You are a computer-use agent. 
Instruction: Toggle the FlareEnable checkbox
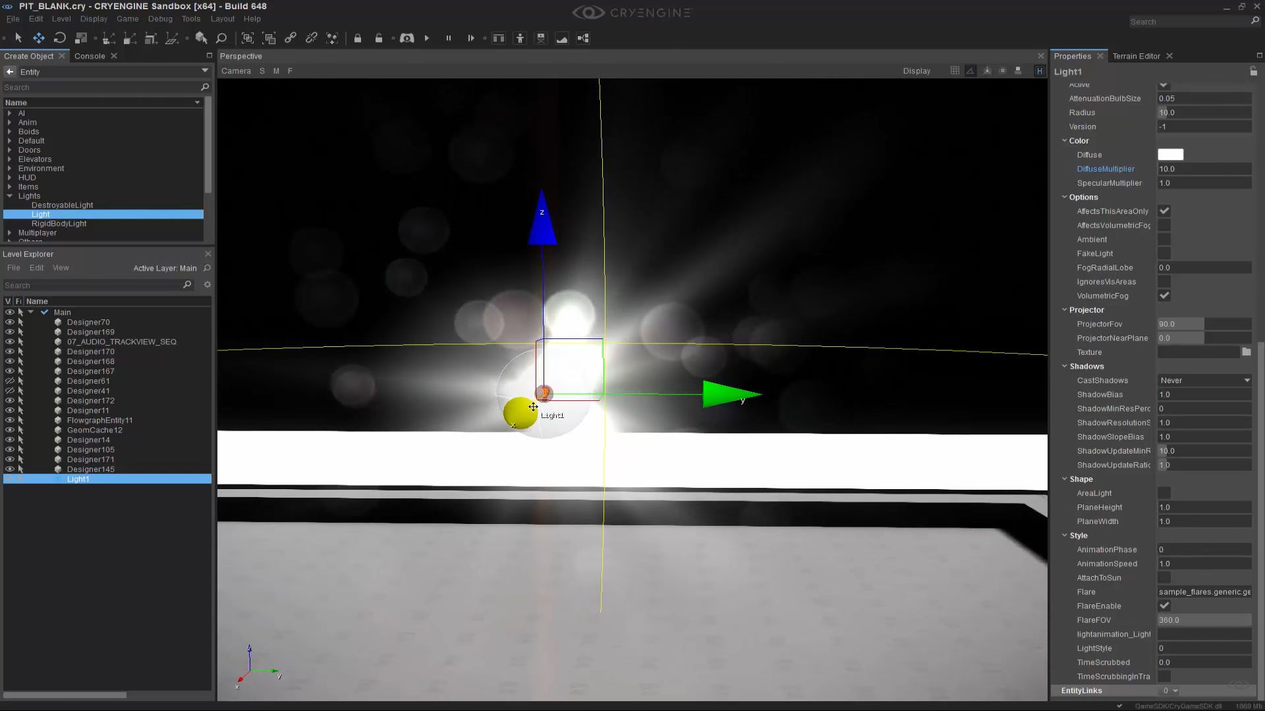pyautogui.click(x=1164, y=606)
